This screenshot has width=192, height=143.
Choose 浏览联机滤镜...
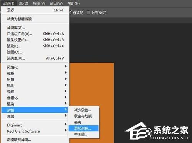point(35,140)
